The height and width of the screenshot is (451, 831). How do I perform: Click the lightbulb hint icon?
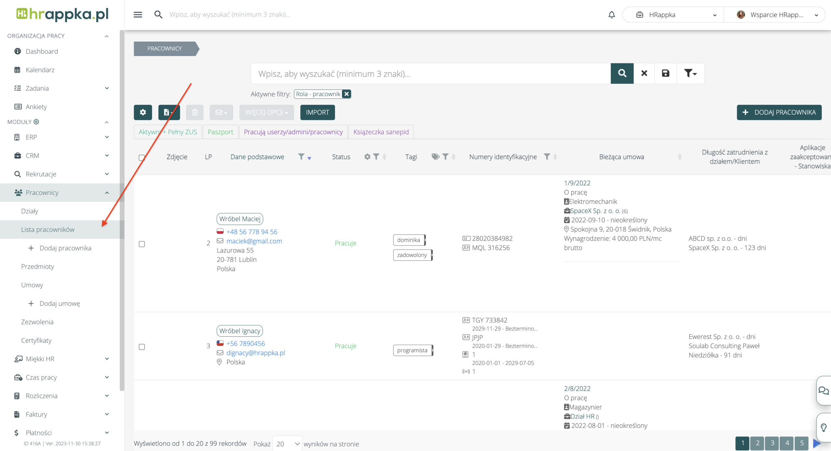[824, 427]
